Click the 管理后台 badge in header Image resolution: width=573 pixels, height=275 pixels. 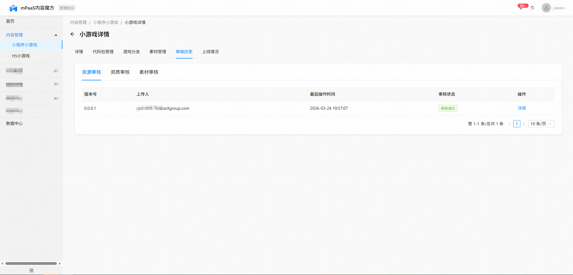(x=67, y=8)
